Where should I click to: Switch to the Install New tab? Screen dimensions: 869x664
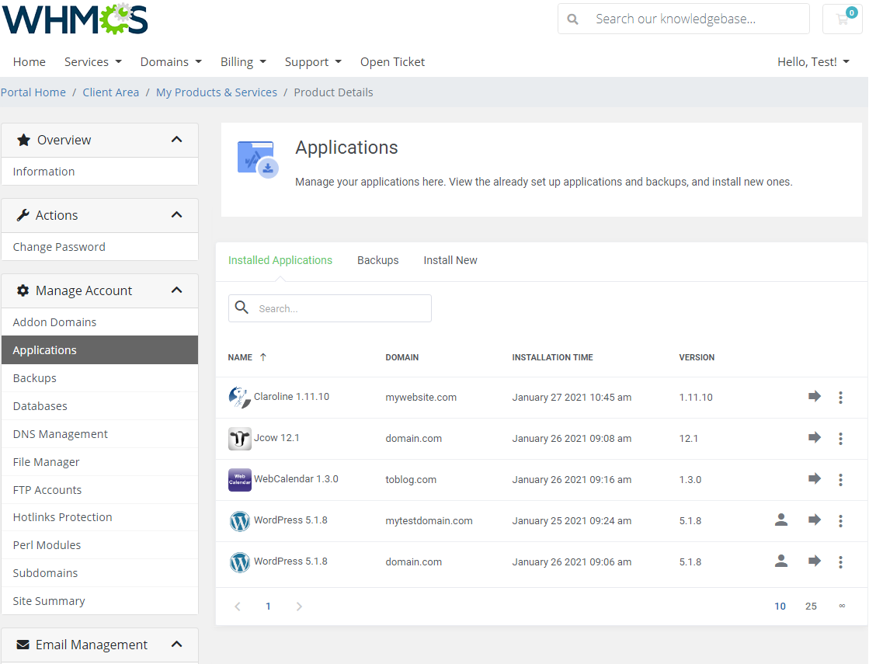(x=450, y=260)
